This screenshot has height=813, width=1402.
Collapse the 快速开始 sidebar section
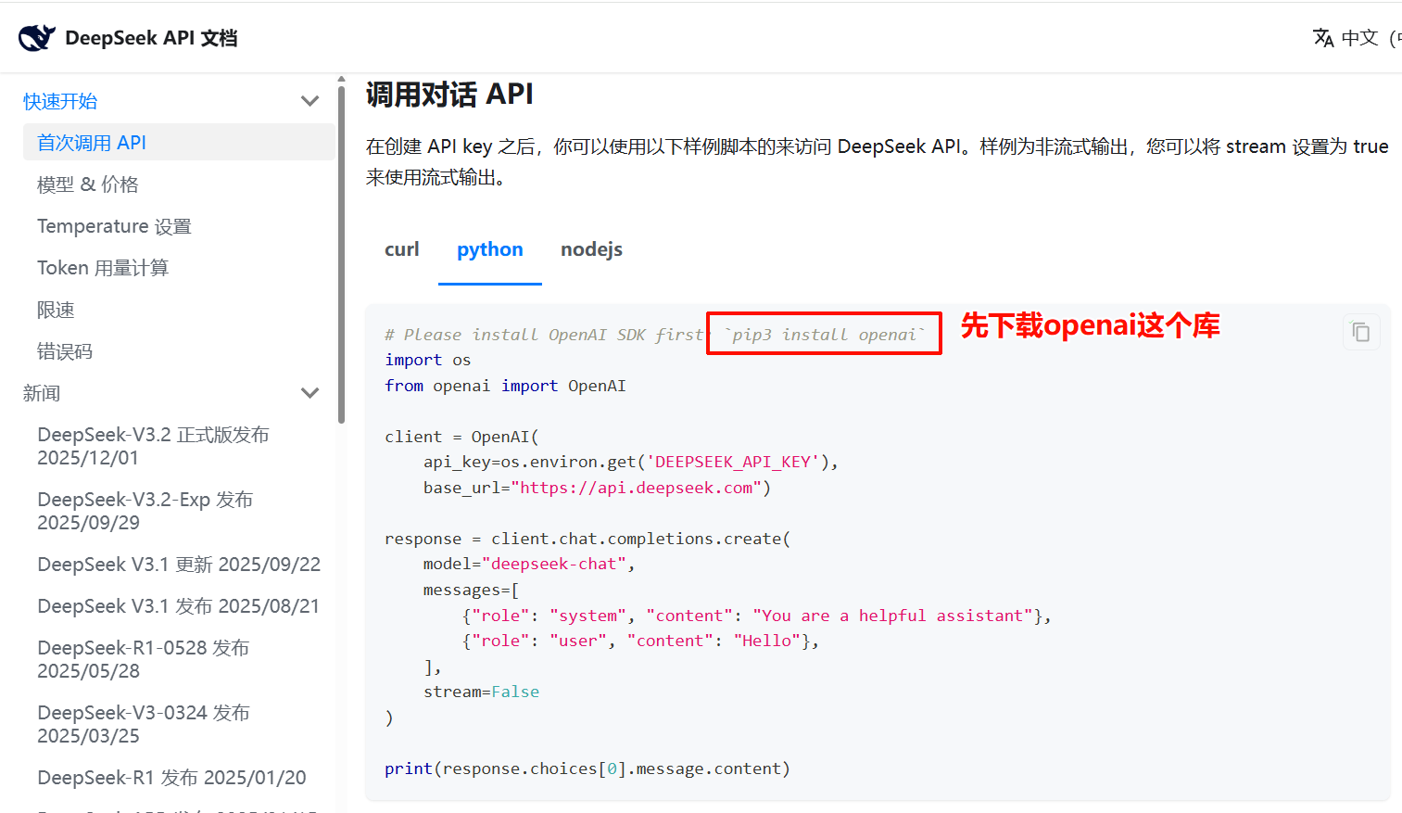[310, 101]
